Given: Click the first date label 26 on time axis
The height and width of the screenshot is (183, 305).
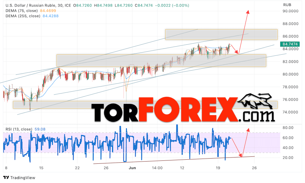Looking at the screenshot, I should pyautogui.click(x=106, y=168).
